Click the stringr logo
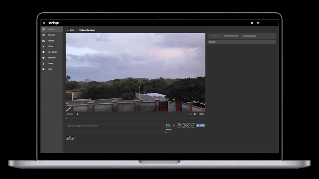319x179 pixels. [x=54, y=23]
